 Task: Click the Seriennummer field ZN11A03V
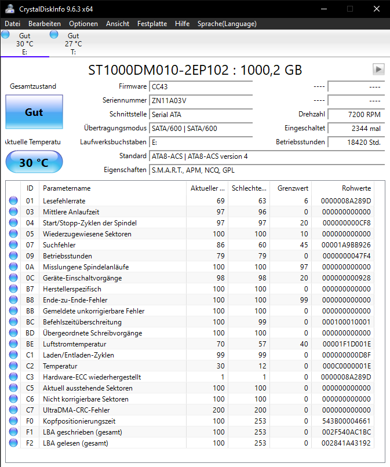click(x=201, y=101)
